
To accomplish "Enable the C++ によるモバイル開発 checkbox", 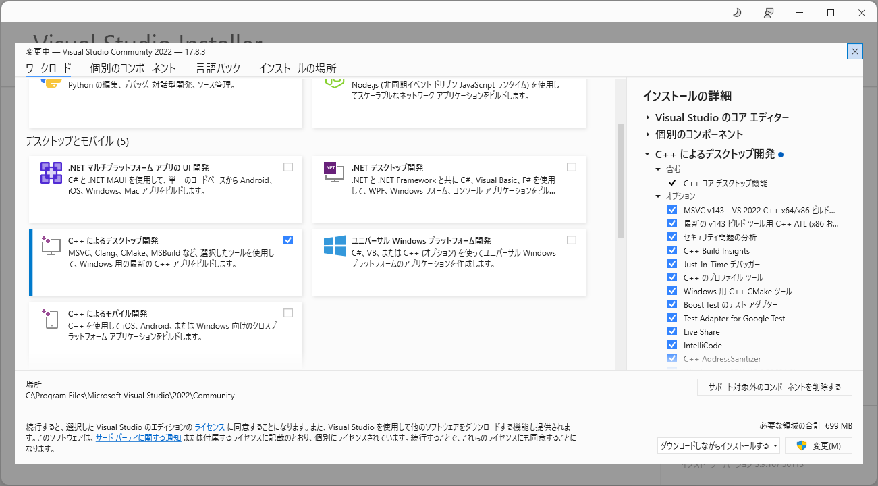I will tap(288, 313).
